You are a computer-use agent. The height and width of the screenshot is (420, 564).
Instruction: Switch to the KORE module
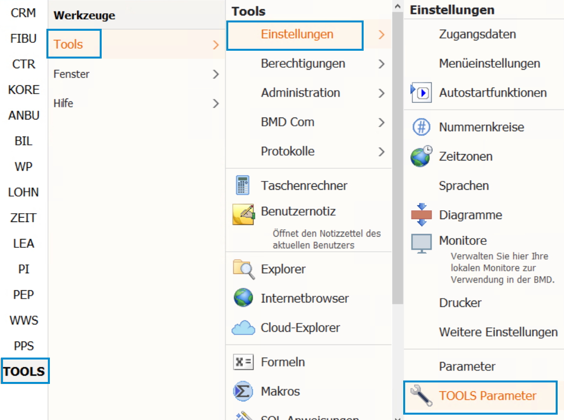pos(24,90)
